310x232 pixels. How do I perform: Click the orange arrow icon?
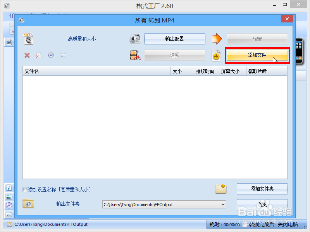[217, 39]
